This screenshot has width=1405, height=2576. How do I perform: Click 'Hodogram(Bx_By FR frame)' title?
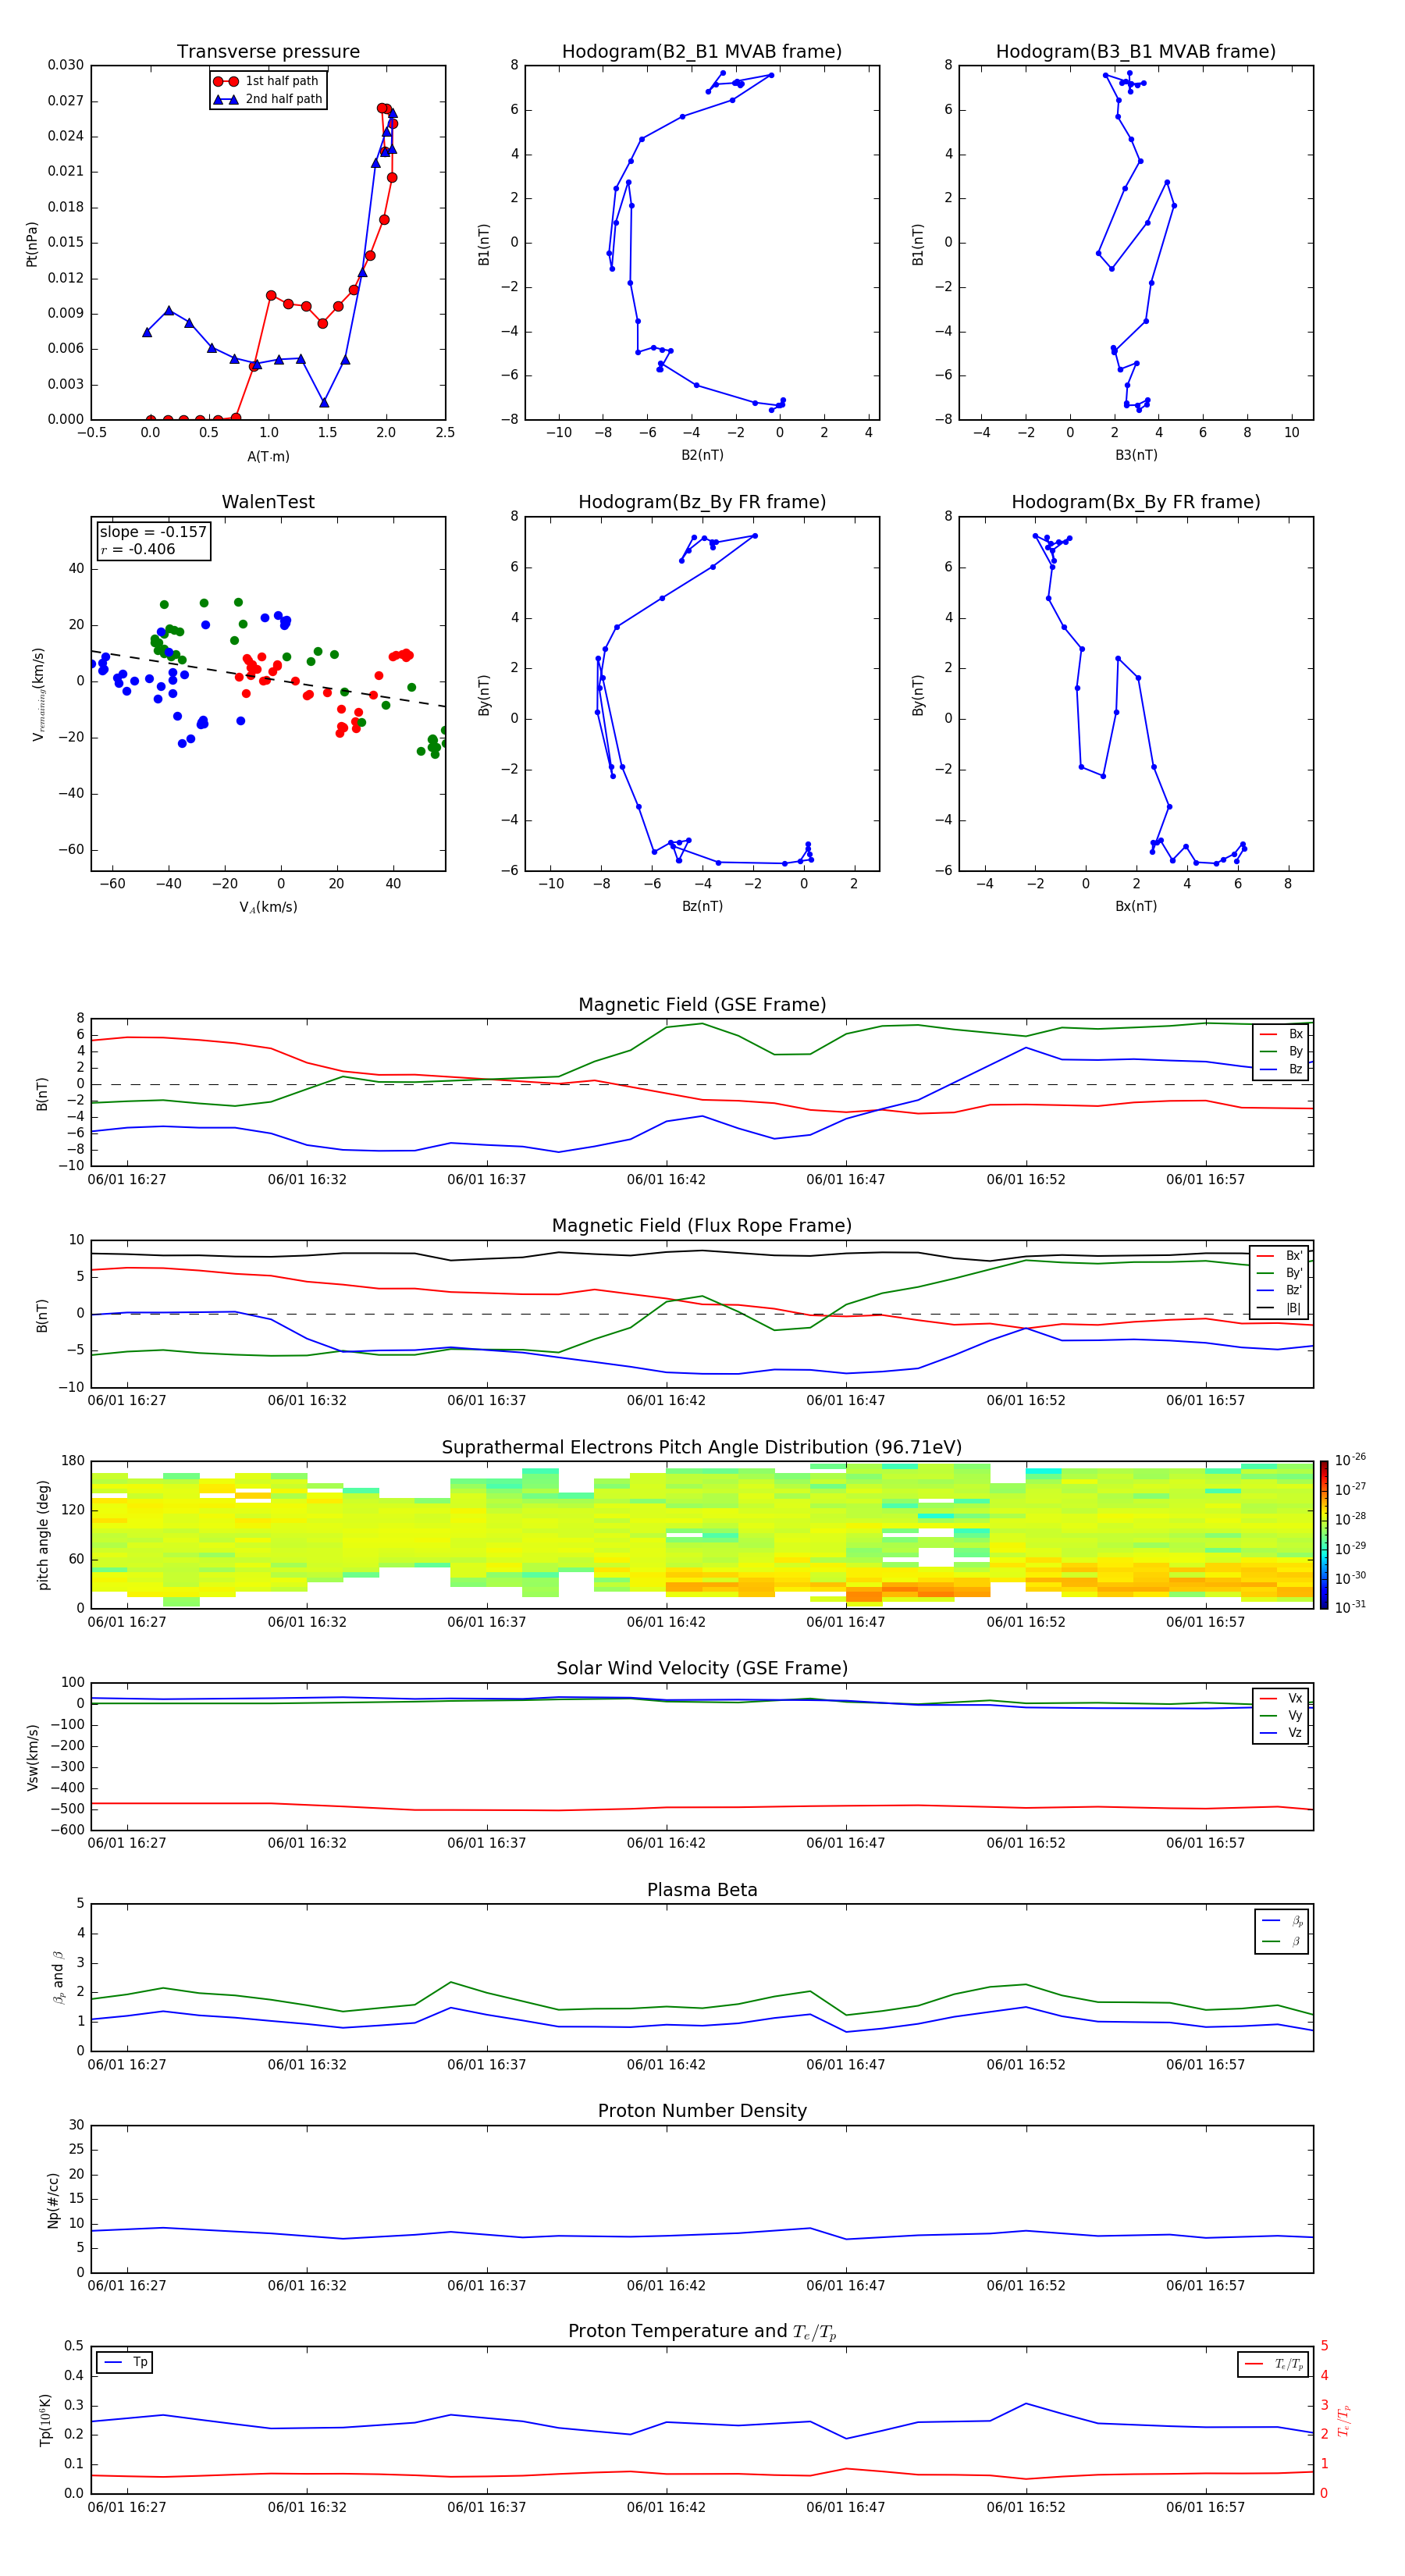click(1136, 502)
